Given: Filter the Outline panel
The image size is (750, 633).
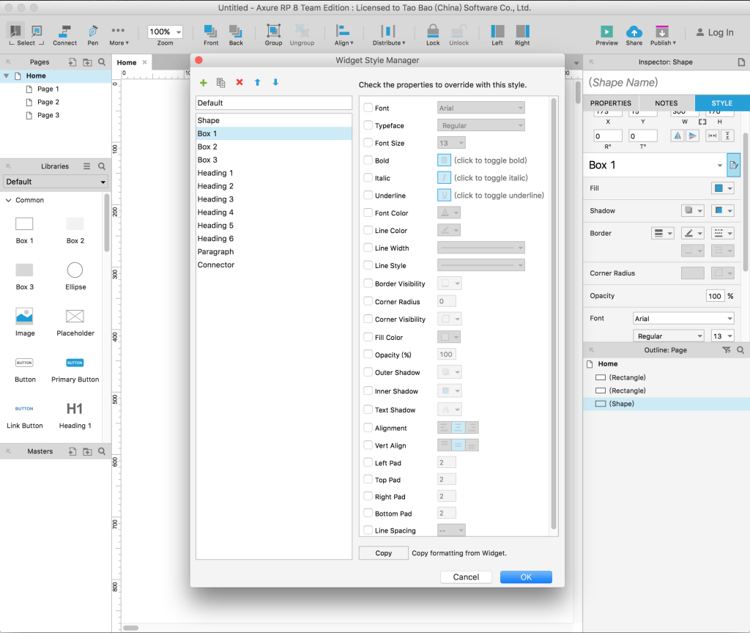Looking at the screenshot, I should (726, 350).
